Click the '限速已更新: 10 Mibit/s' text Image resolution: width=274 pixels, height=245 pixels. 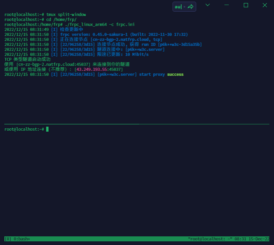pyautogui.click(x=123, y=54)
